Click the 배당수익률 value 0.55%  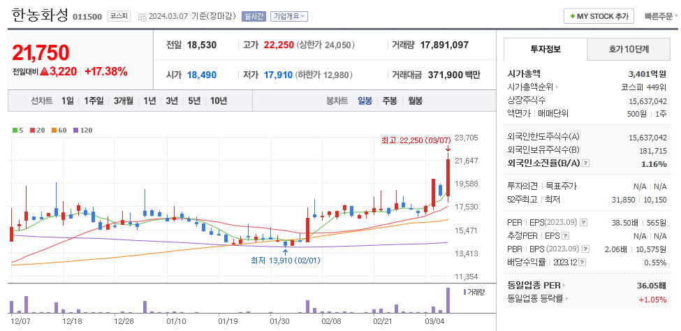click(x=655, y=263)
